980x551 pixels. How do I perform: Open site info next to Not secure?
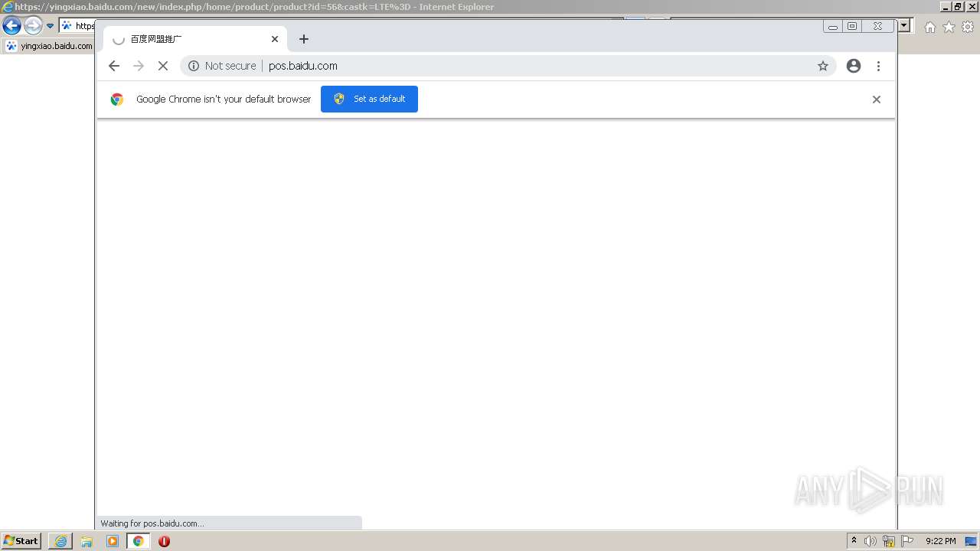click(x=194, y=66)
